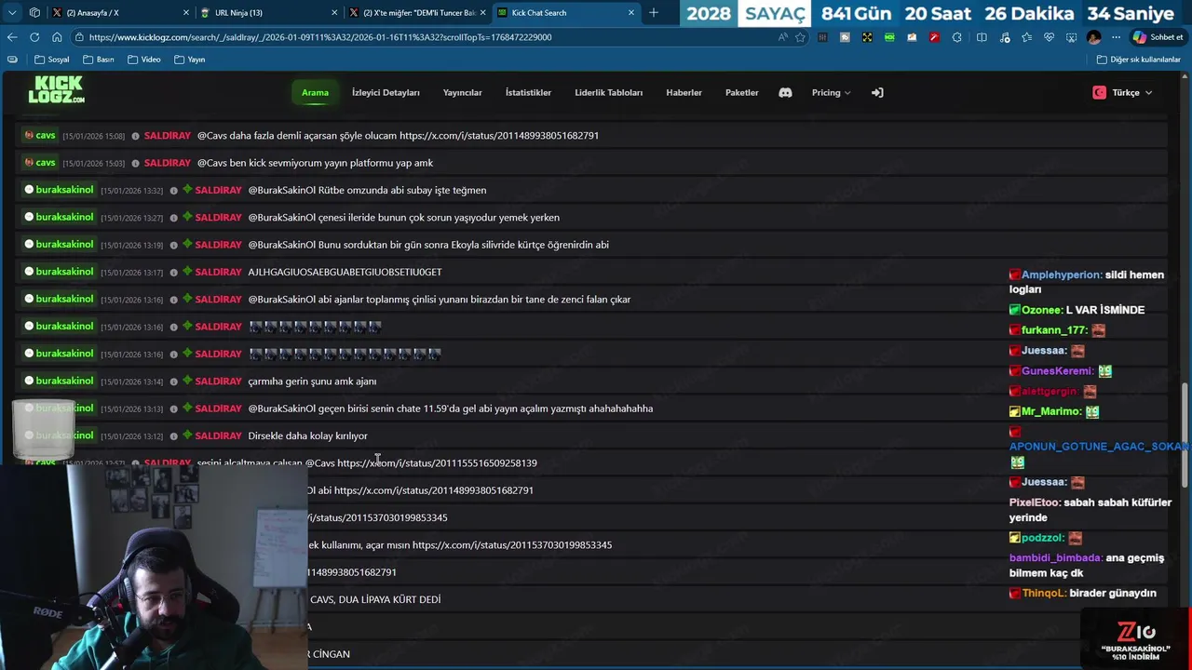Image resolution: width=1192 pixels, height=670 pixels.
Task: Open the Türkçe language dropdown
Action: (1123, 92)
